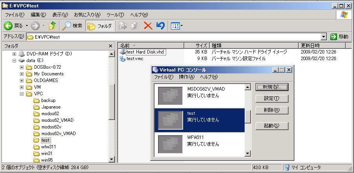Open ヘルプ(H) menu in Virtual PC Console
The height and width of the screenshot is (173, 354).
(209, 77)
